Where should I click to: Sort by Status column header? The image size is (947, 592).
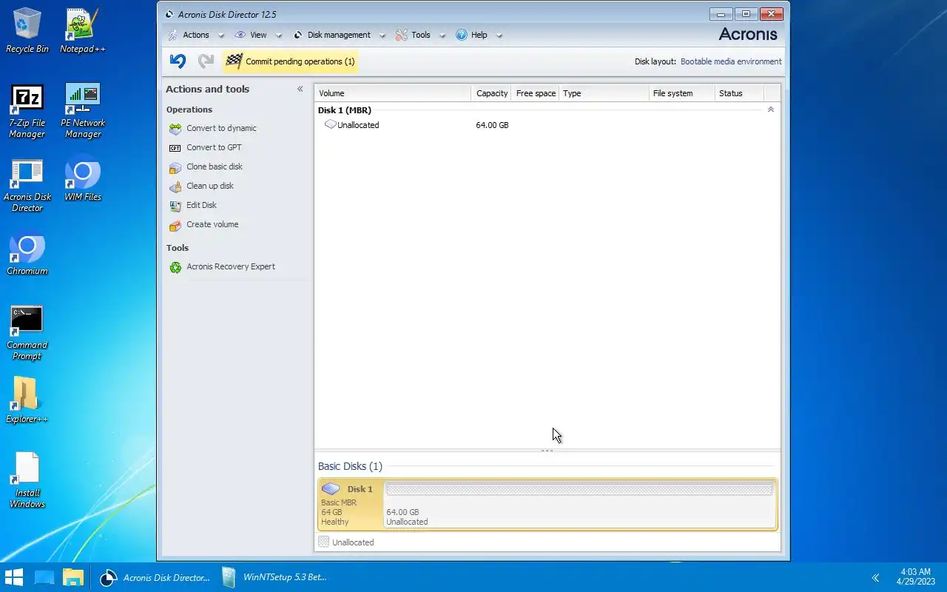(x=739, y=93)
